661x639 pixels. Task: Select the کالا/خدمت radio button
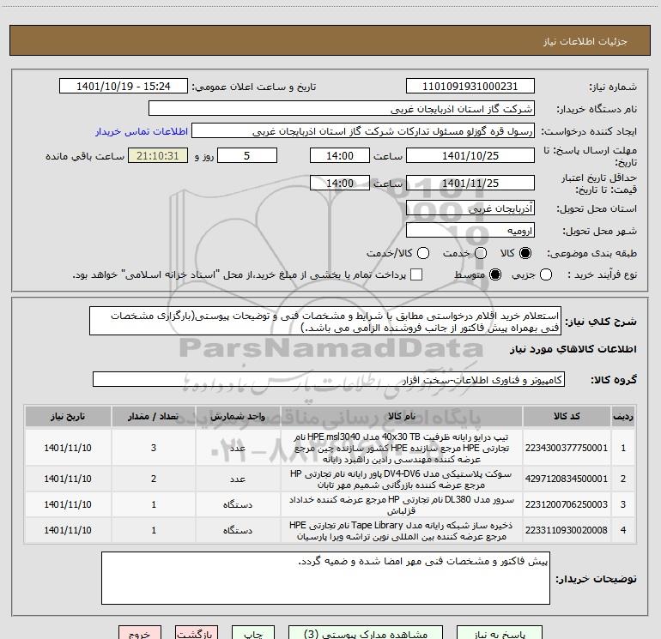click(x=423, y=253)
